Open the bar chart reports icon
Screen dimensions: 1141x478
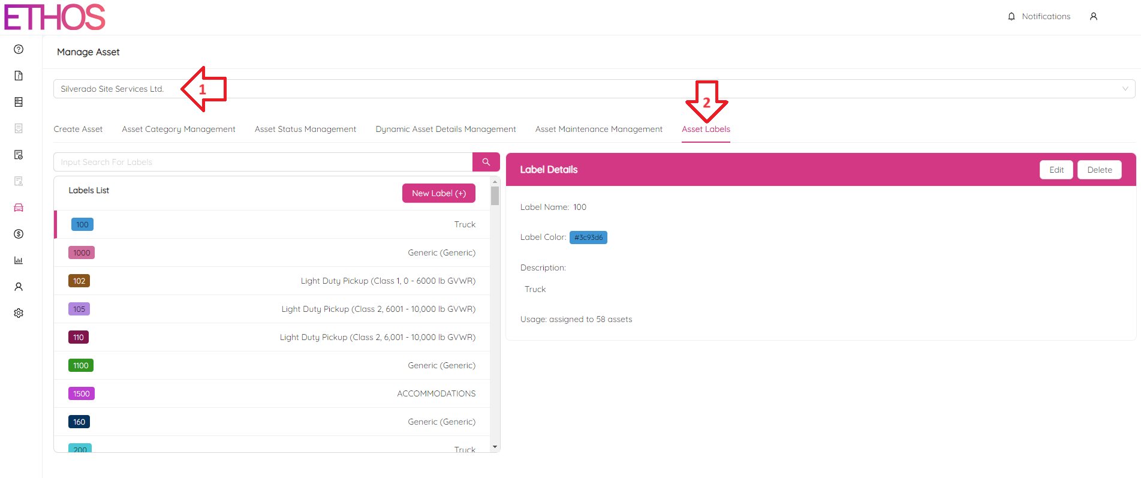[19, 260]
